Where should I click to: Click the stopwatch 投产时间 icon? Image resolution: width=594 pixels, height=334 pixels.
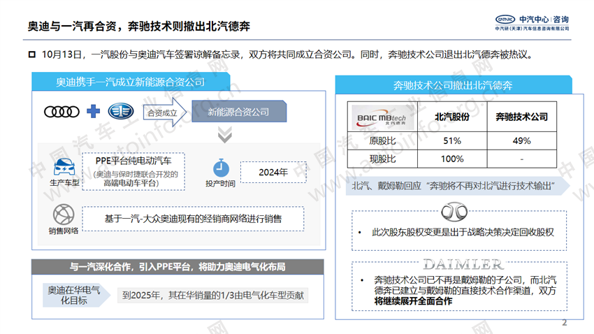pyautogui.click(x=221, y=168)
